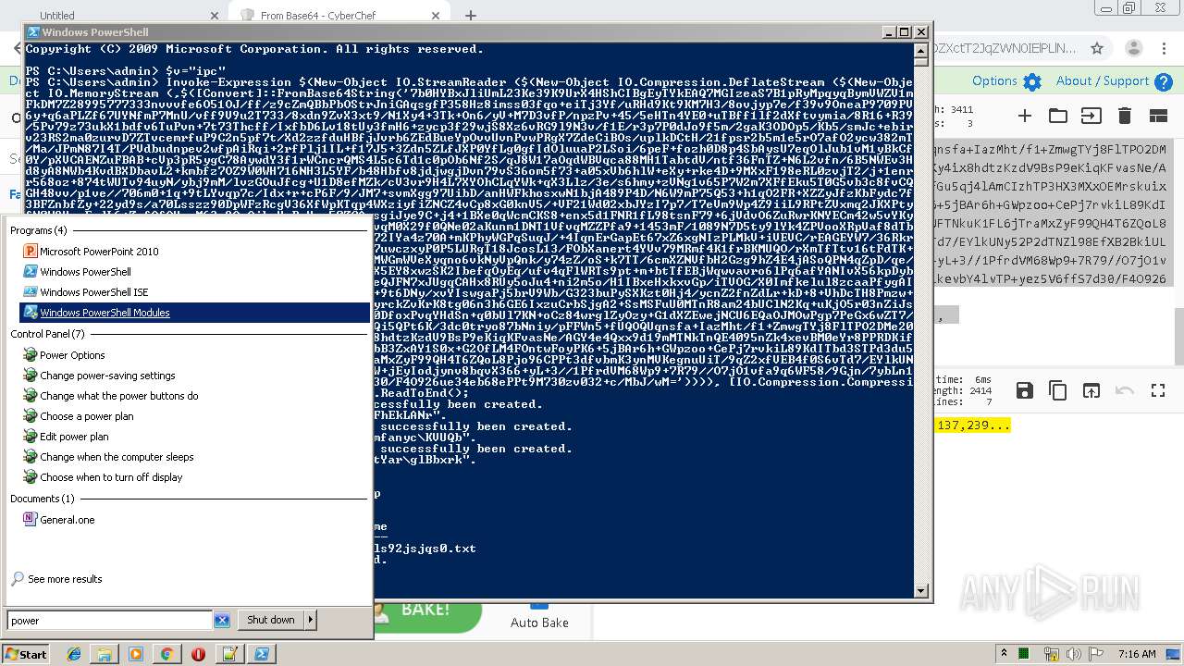Replace input with output icon
The image size is (1184, 666).
[x=1091, y=390]
